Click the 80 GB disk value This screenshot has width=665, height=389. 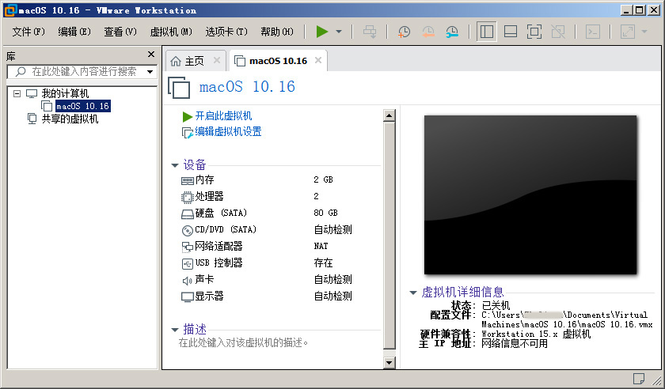(325, 213)
